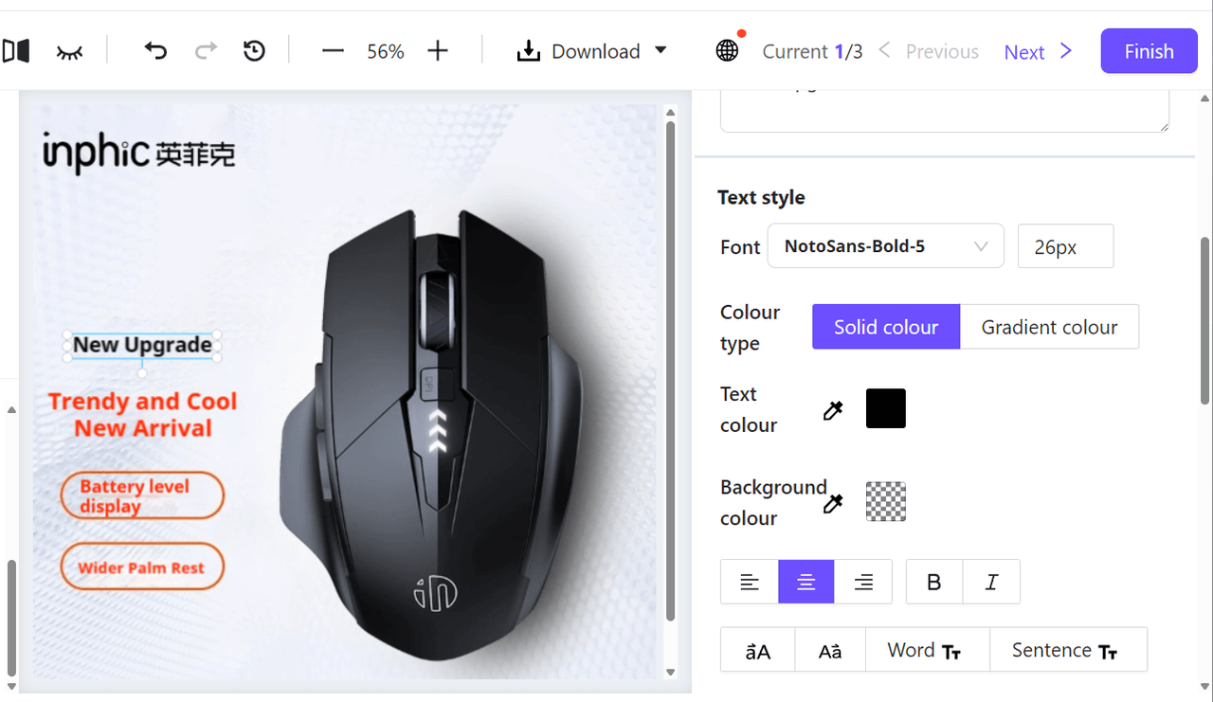Pick background colour with the eyedropper

pos(833,503)
